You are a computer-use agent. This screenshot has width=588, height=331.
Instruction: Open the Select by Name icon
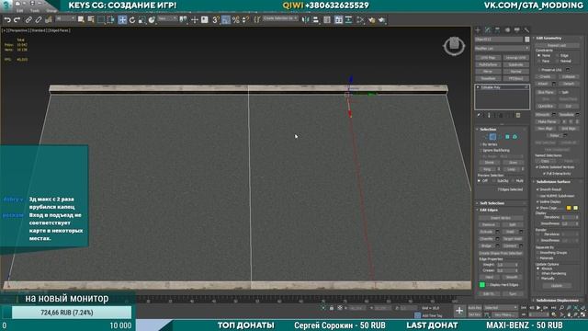point(91,19)
